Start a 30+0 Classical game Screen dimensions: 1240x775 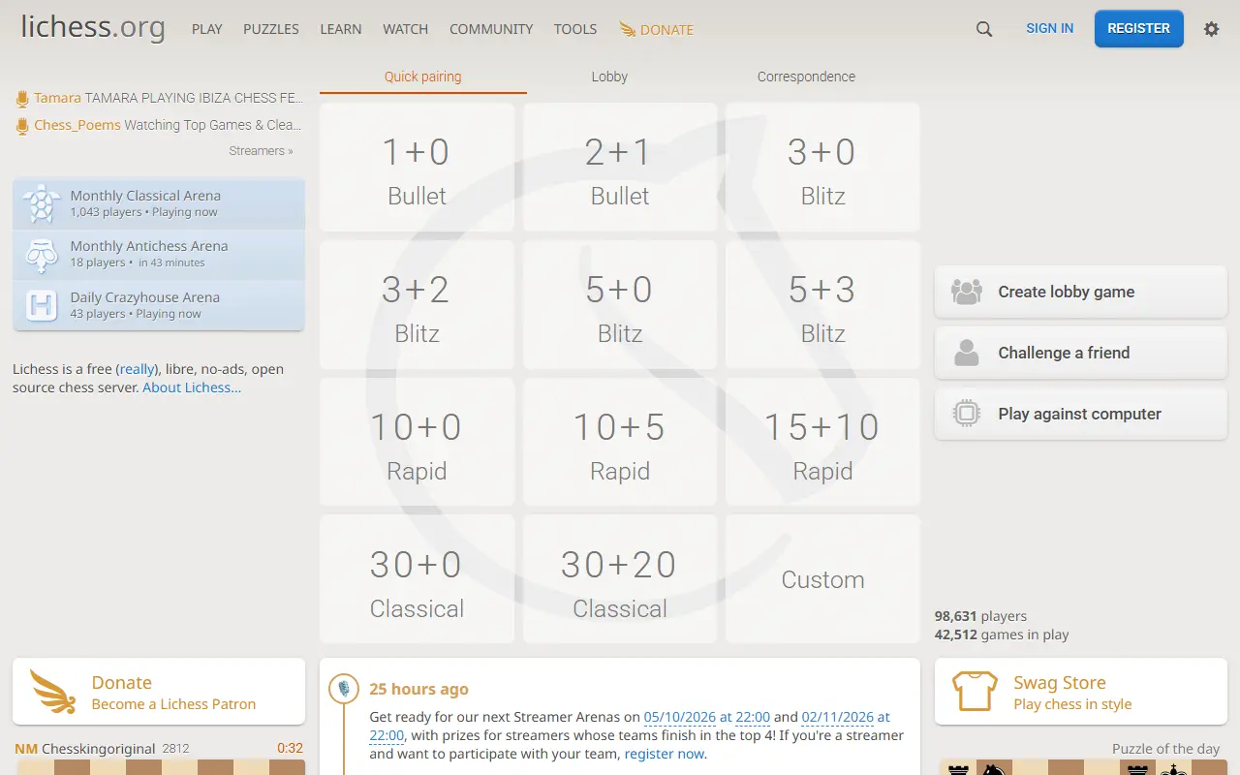pos(417,579)
